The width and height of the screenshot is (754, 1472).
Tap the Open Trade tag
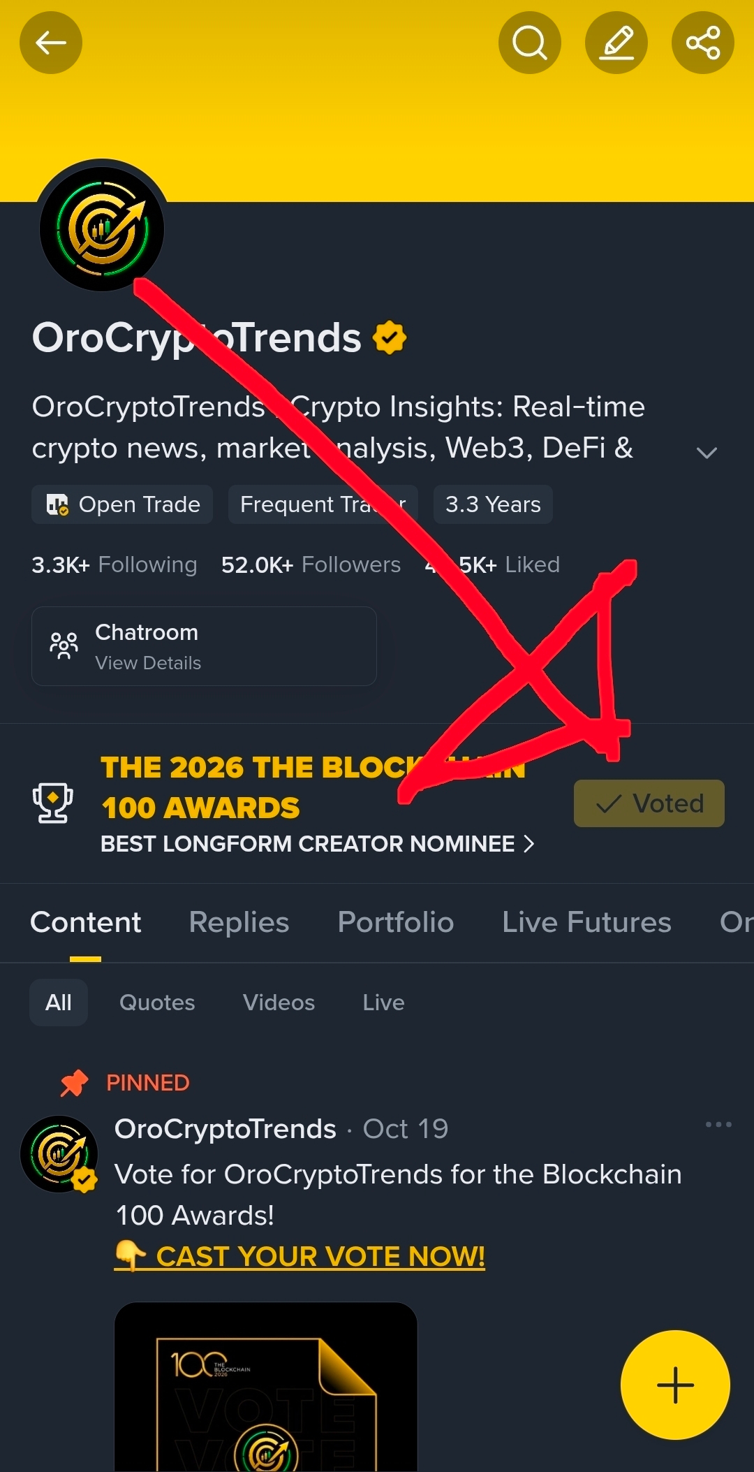pyautogui.click(x=122, y=504)
